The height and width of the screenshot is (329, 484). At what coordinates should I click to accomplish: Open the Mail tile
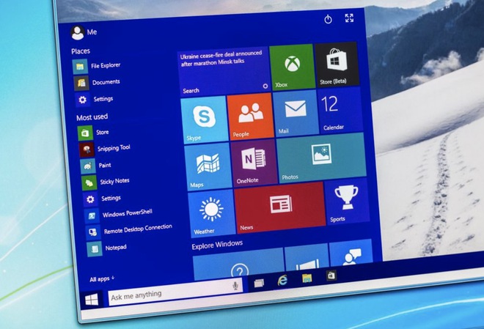click(296, 113)
